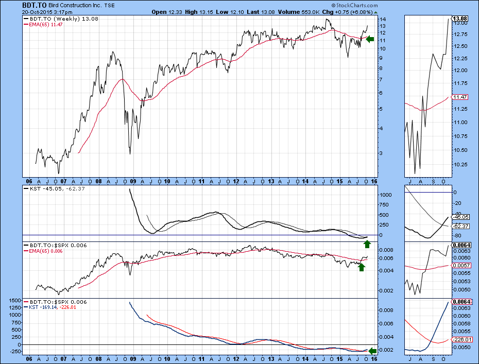Viewport: 479px width, 364px height.
Task: Click the KST -169.14, -226.01 legend
Action: pyautogui.click(x=50, y=307)
